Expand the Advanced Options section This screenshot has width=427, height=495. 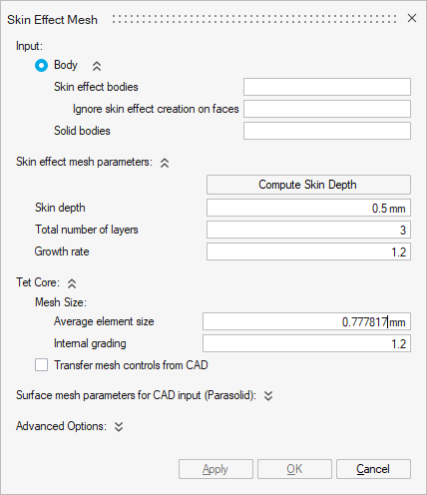119,426
